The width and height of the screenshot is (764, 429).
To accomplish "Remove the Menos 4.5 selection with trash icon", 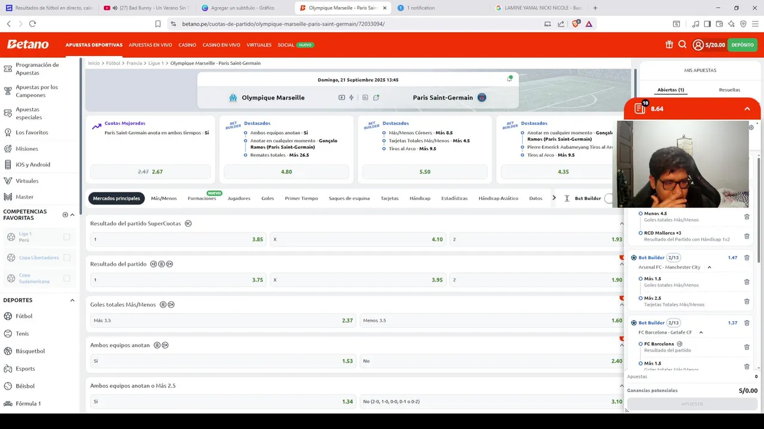I will pyautogui.click(x=747, y=216).
